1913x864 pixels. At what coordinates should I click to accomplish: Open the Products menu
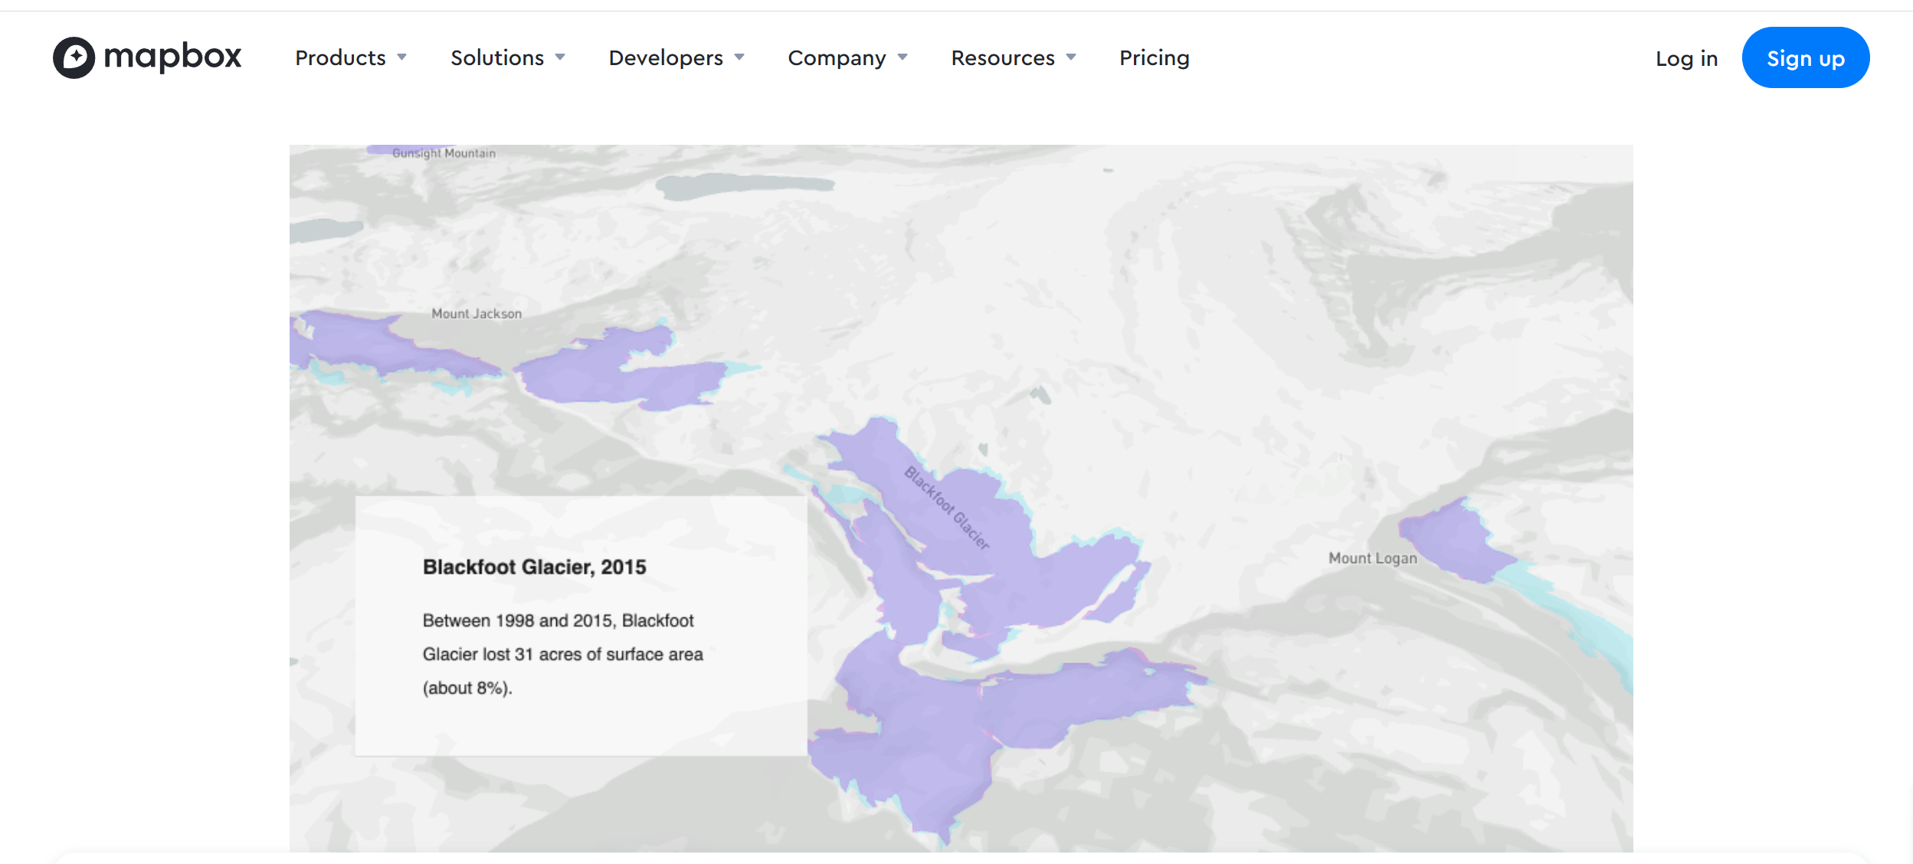coord(340,58)
